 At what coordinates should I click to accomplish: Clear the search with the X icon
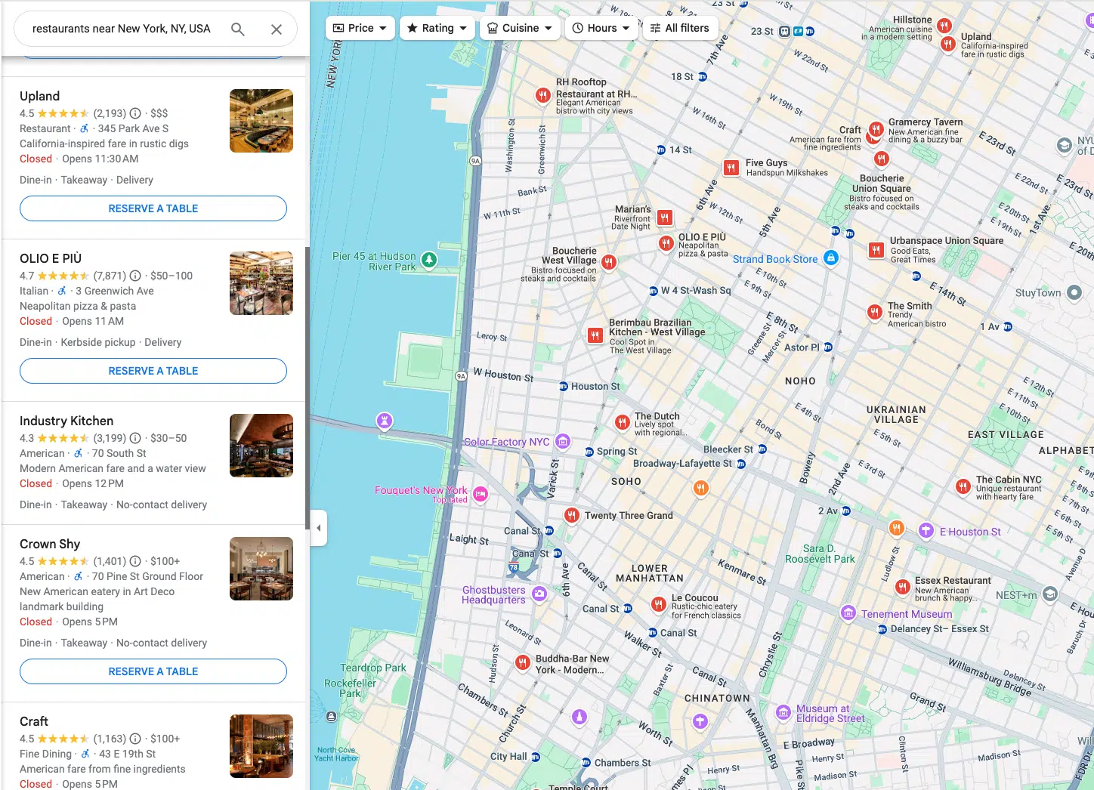pos(277,29)
